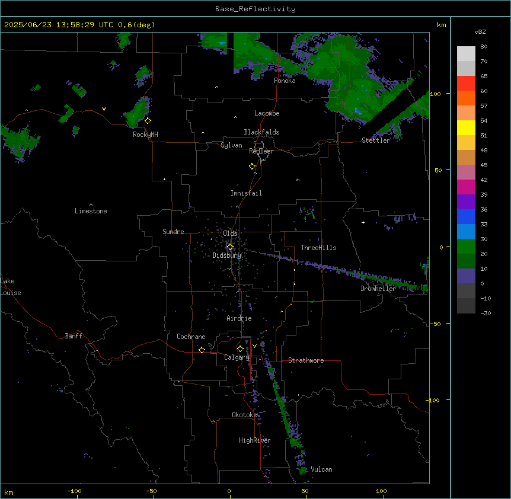Click the asterisk marker east of Innisfail
This screenshot has width=511, height=499.
coord(298,180)
